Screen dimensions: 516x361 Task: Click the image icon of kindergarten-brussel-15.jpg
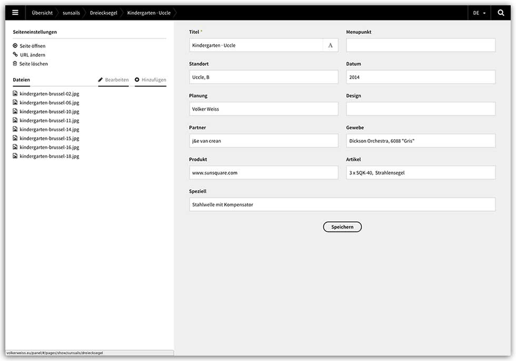(15, 138)
